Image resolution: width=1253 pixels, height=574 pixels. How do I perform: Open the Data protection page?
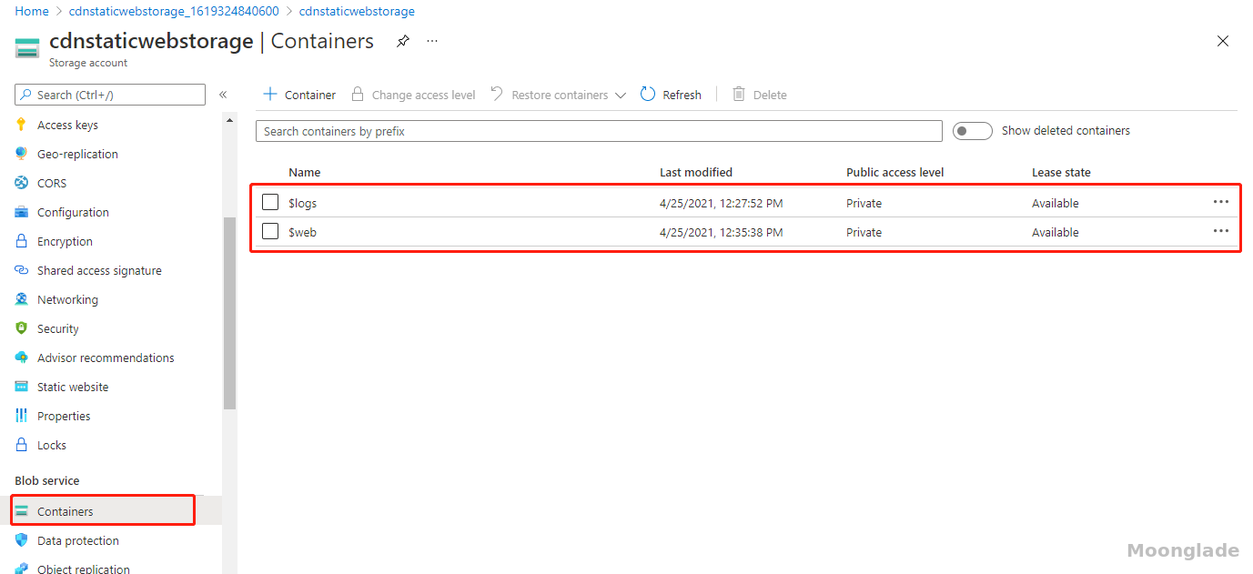[78, 540]
